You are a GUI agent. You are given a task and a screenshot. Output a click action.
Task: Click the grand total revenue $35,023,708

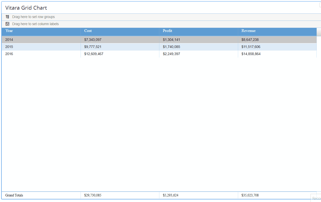coord(250,195)
